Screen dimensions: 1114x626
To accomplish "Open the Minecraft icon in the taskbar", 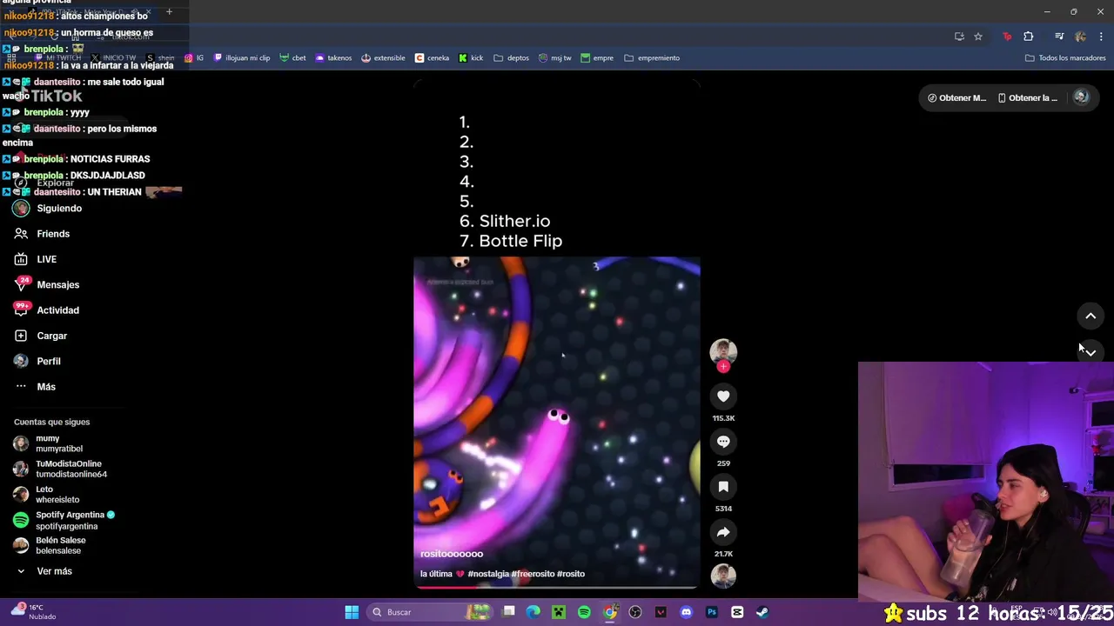I will click(559, 612).
